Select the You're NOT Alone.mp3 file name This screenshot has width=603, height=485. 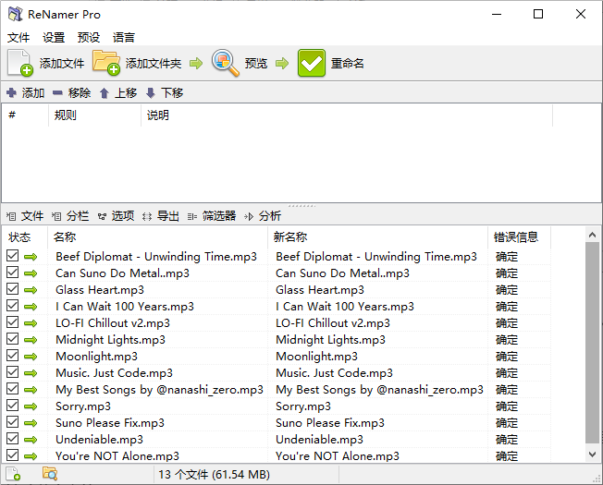[117, 455]
